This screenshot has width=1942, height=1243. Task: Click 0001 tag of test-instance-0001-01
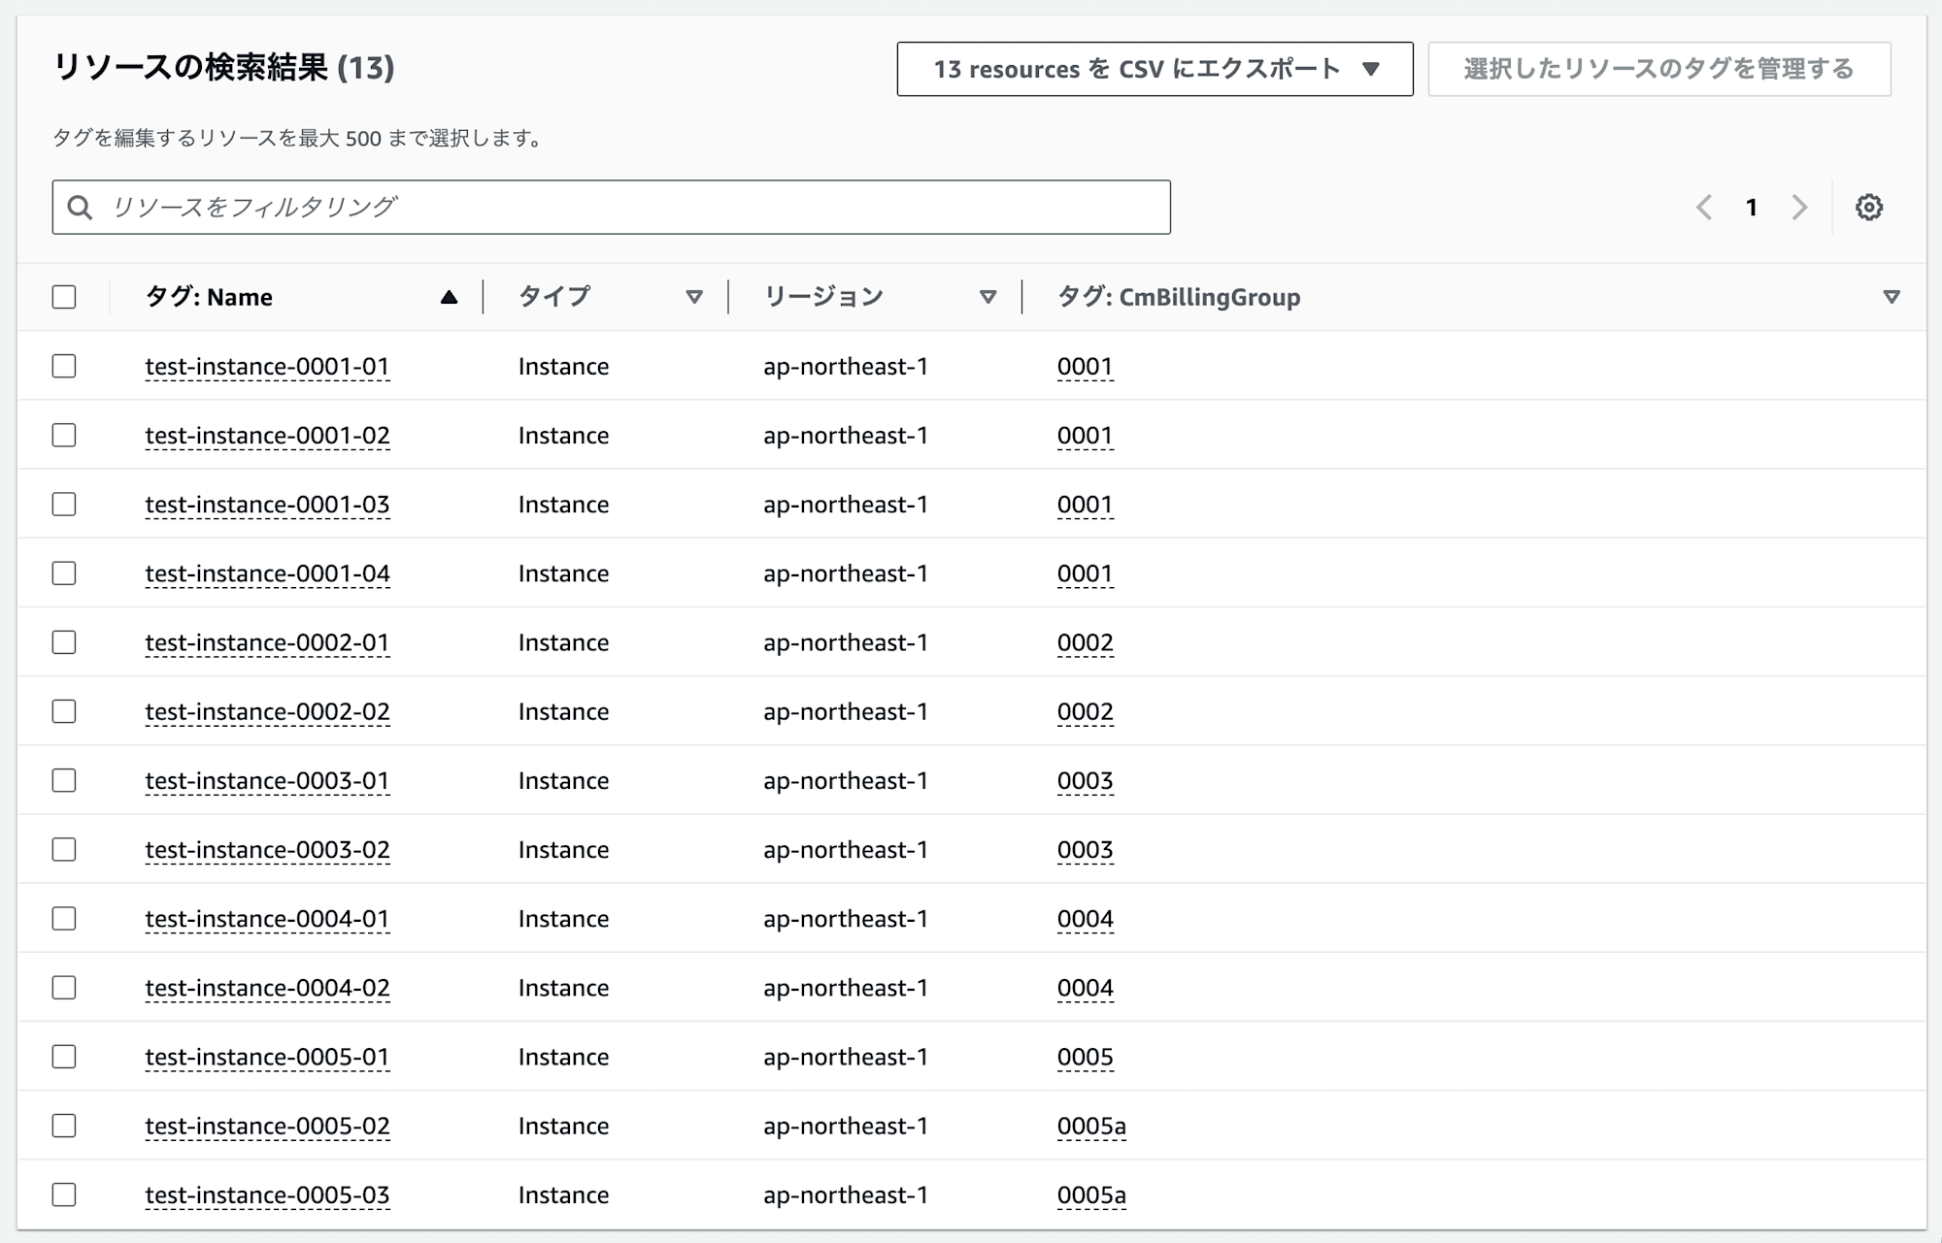(x=1085, y=367)
